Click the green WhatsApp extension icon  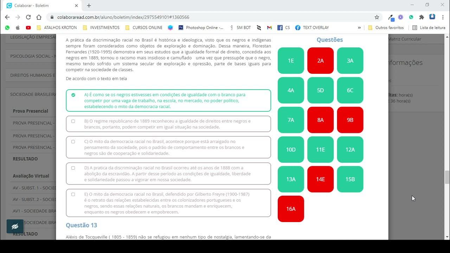click(411, 17)
